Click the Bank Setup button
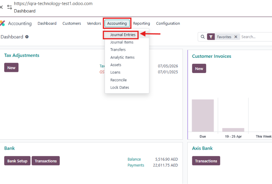The image size is (272, 184). click(17, 161)
